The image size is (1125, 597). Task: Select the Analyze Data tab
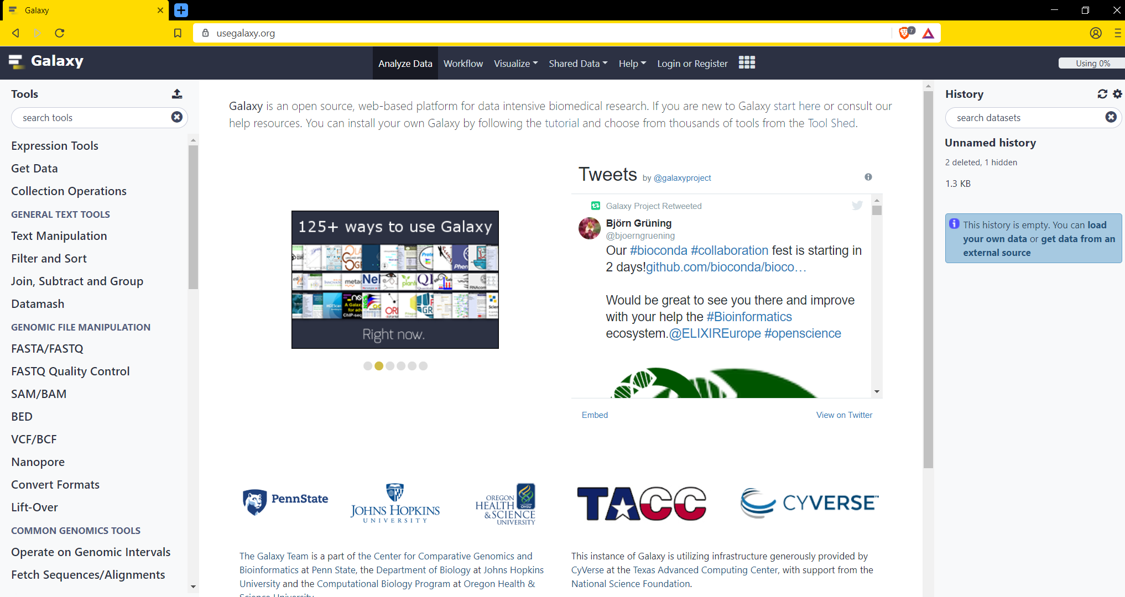405,64
